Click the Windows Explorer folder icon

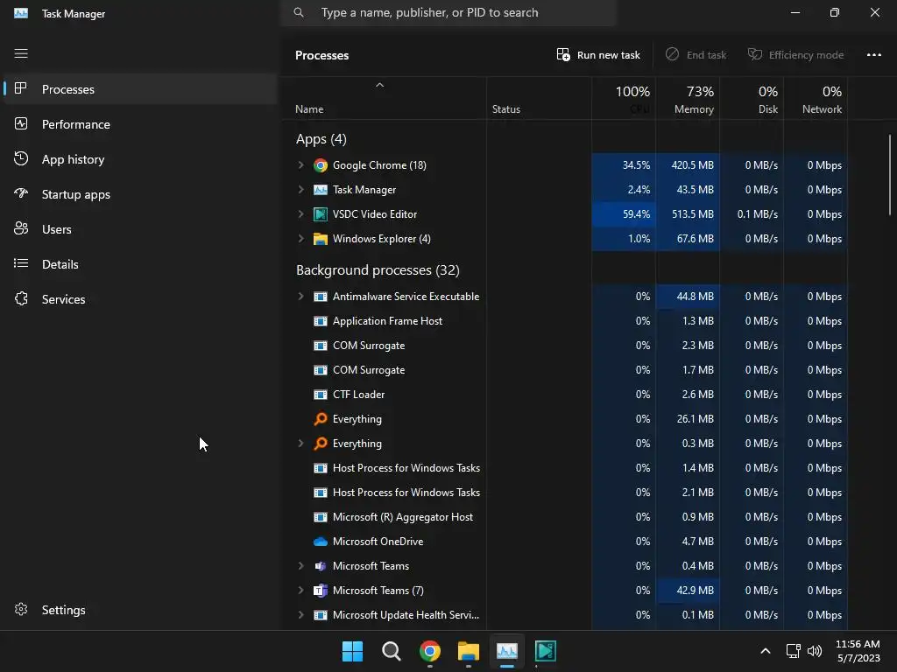(x=321, y=239)
